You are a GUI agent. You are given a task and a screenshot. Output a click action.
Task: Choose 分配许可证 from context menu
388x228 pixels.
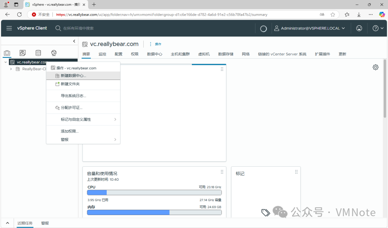(x=83, y=108)
